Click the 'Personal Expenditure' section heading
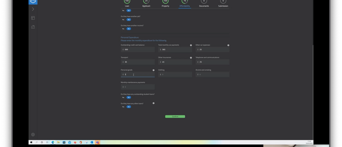 [129, 37]
